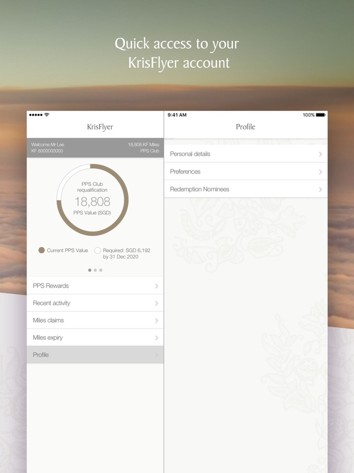Tap the 'KF 8000000000' membership number
Image resolution: width=354 pixels, height=473 pixels.
[47, 151]
